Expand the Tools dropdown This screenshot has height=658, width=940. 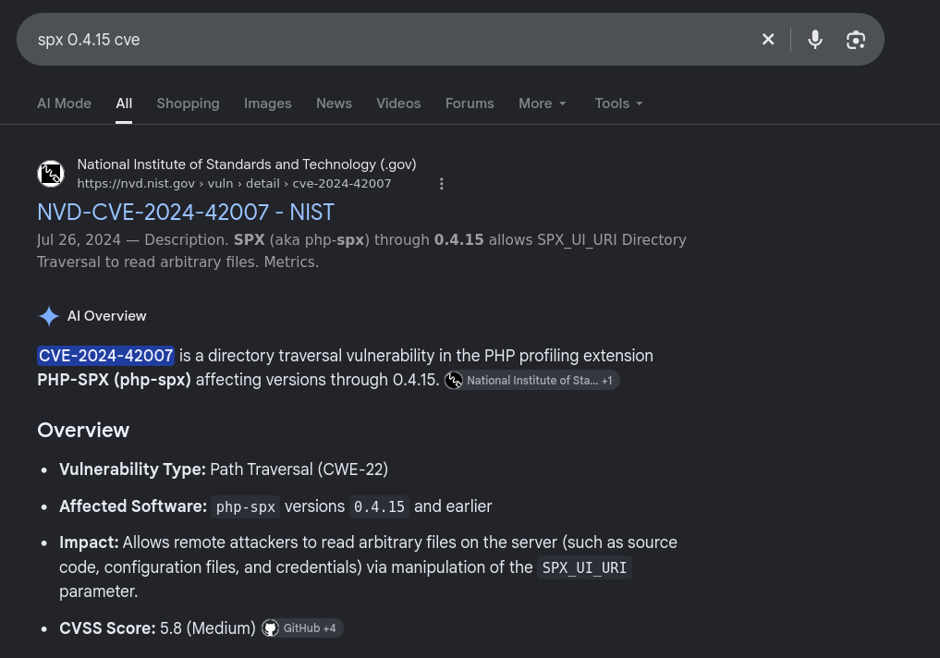click(x=618, y=104)
